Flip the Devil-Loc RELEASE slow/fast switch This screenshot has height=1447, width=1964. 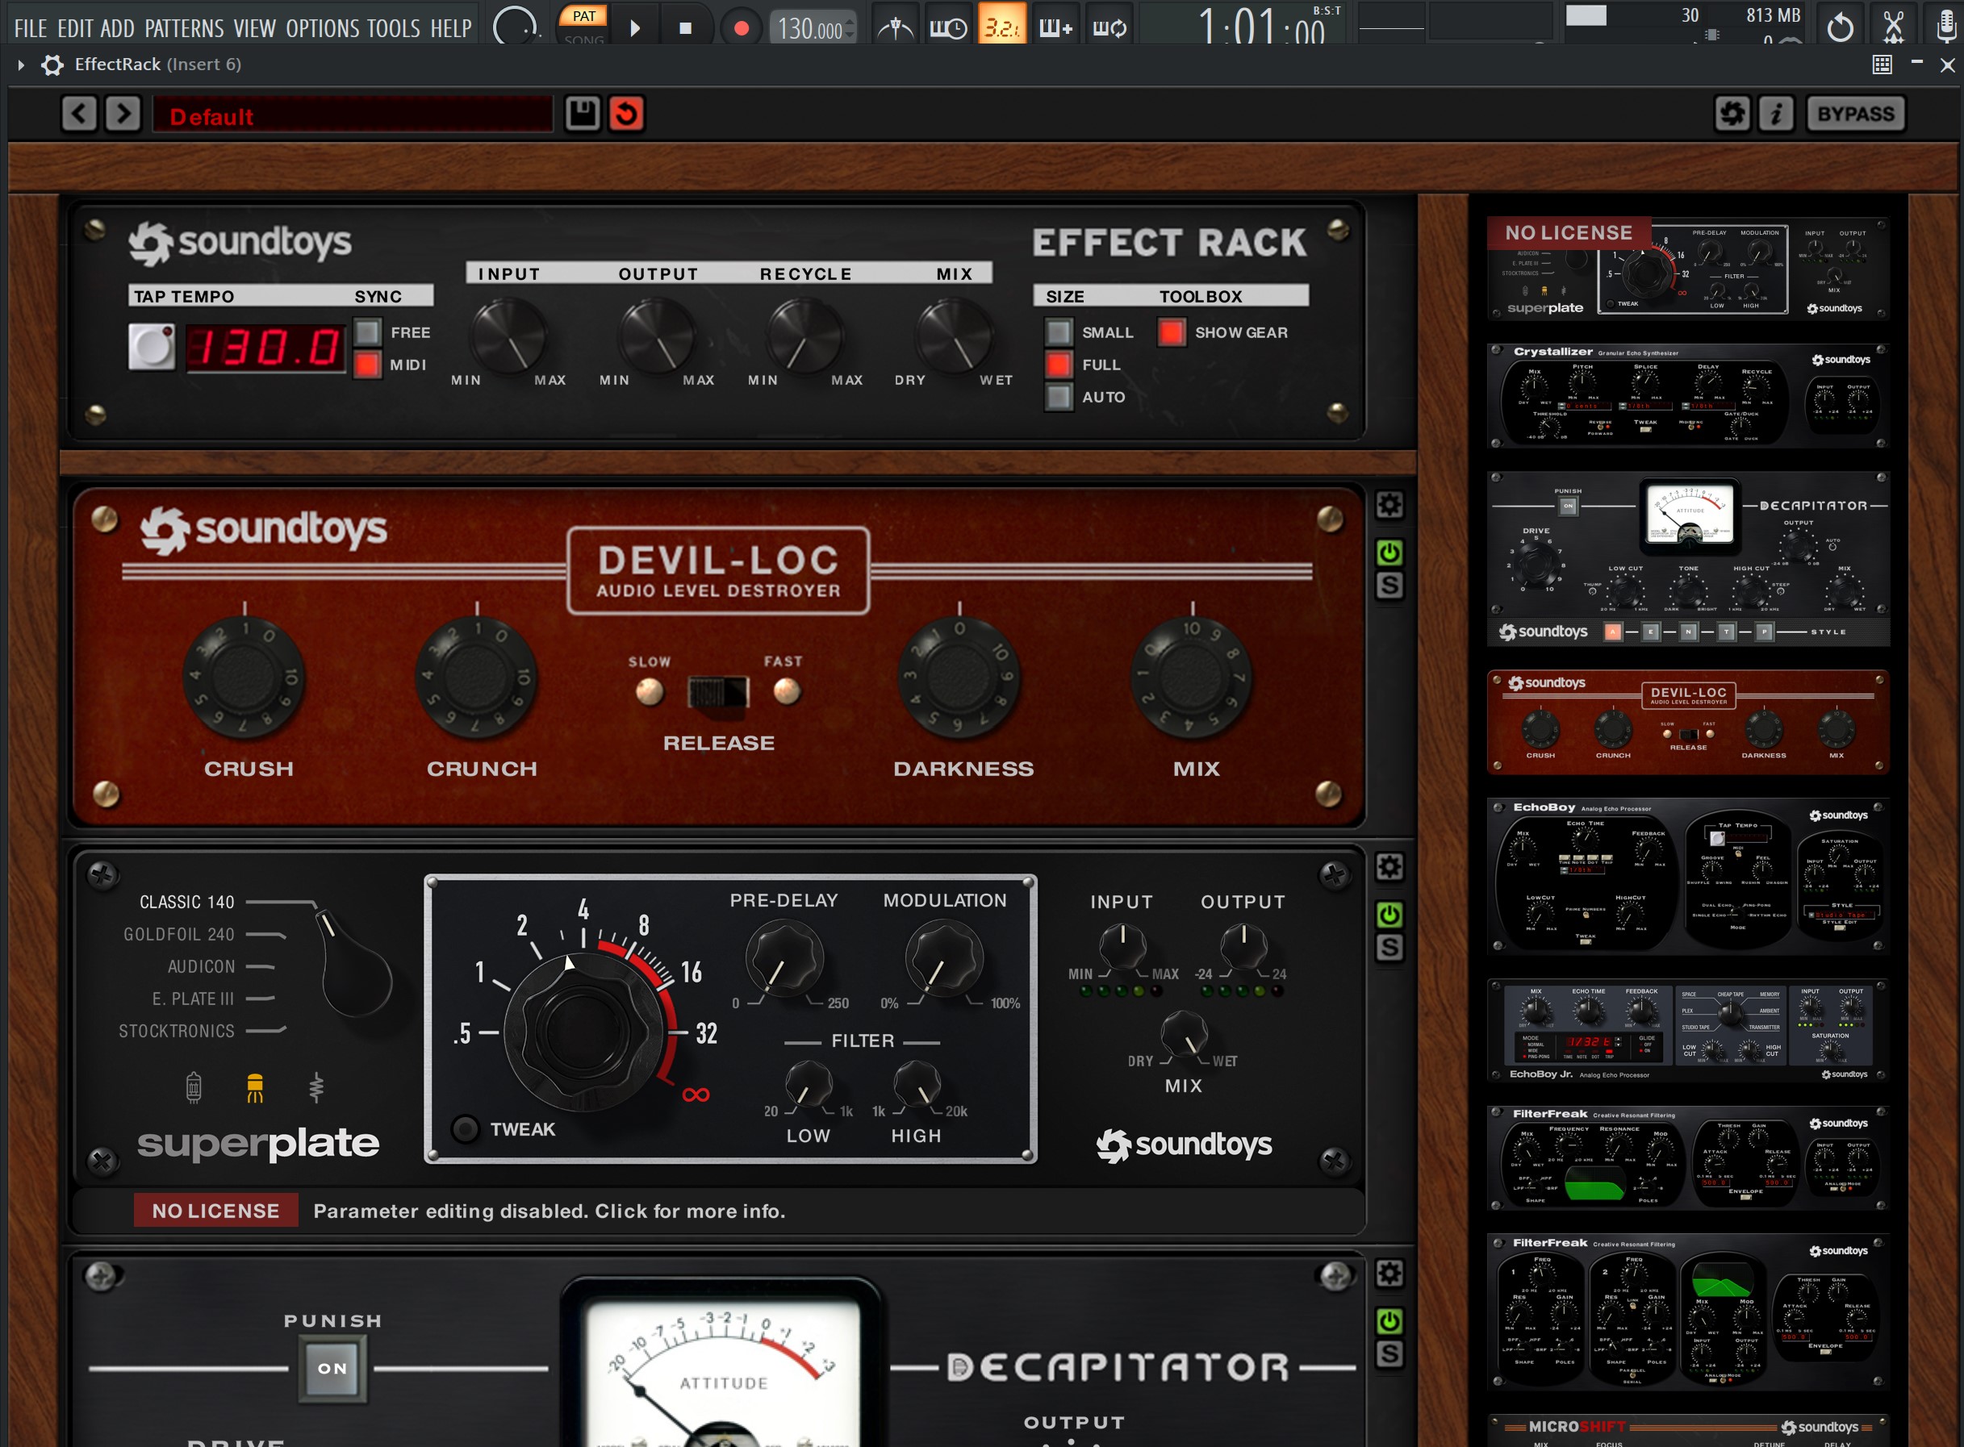click(718, 692)
